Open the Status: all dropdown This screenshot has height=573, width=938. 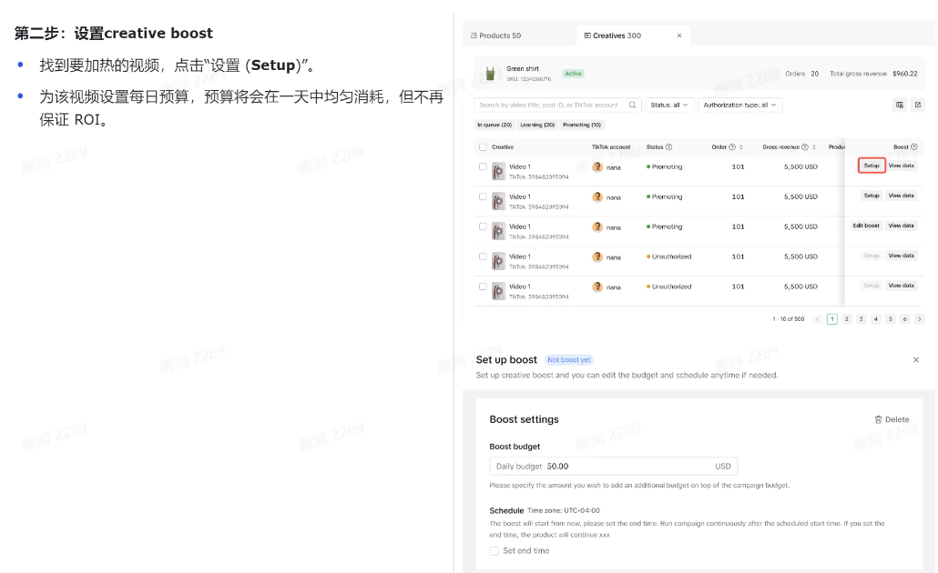(x=668, y=106)
